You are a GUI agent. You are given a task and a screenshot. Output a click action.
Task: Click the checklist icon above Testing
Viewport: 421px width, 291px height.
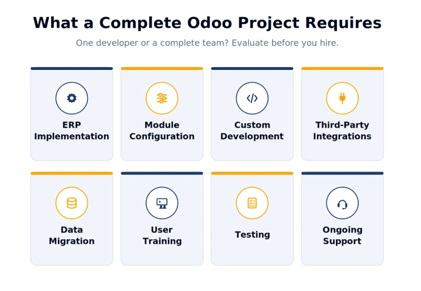point(252,203)
